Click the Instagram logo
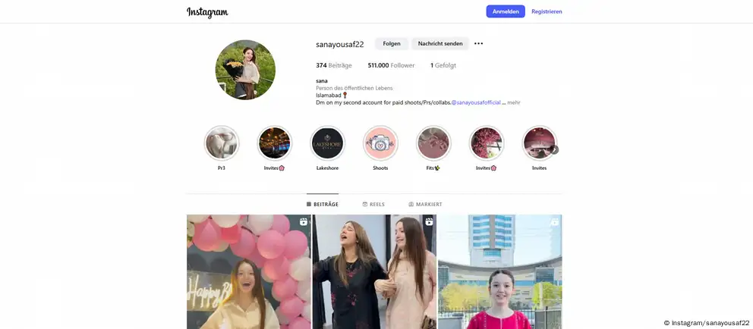Screen dimensions: 753x329 207,12
